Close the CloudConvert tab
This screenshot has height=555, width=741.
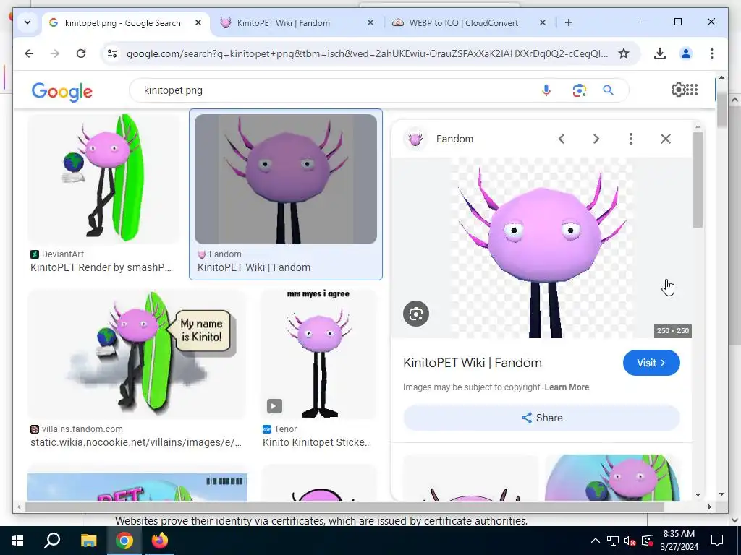click(x=543, y=22)
